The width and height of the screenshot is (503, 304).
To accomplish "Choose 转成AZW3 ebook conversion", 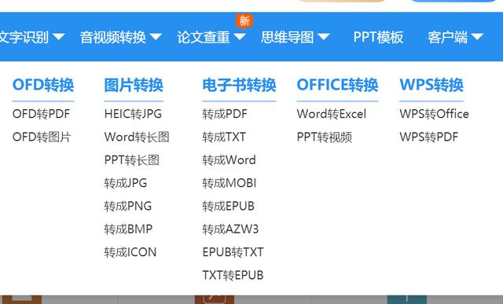I will point(230,229).
